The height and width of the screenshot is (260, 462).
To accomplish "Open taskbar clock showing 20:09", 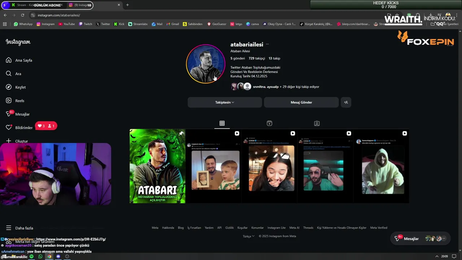I will 444,256.
